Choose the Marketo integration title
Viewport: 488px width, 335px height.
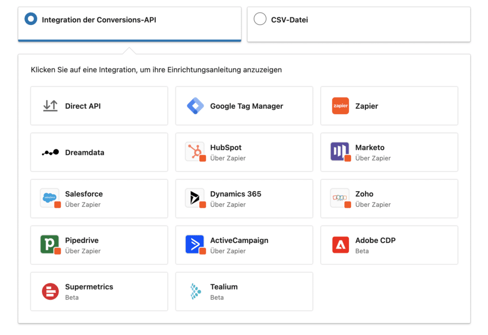tap(370, 148)
